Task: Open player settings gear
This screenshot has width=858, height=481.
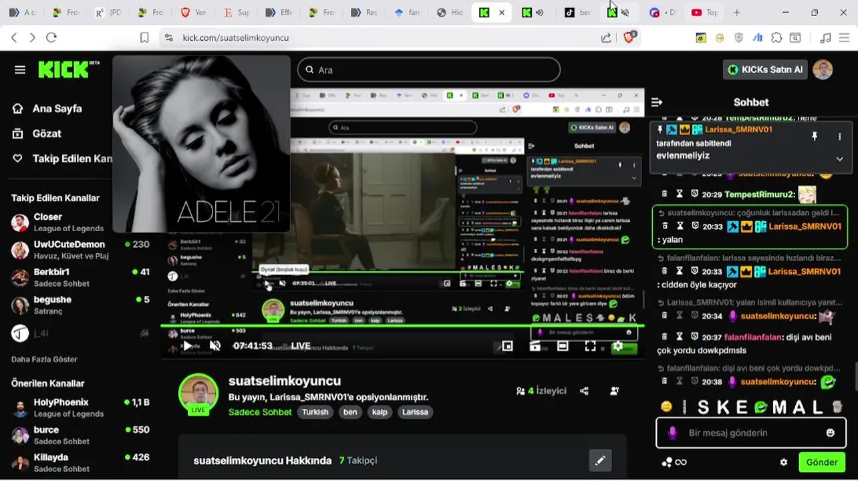Action: coord(618,346)
